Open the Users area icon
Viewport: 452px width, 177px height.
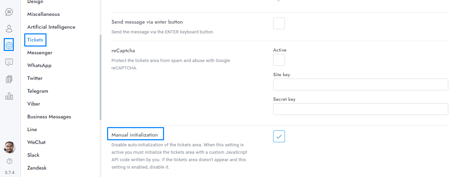pos(9,29)
